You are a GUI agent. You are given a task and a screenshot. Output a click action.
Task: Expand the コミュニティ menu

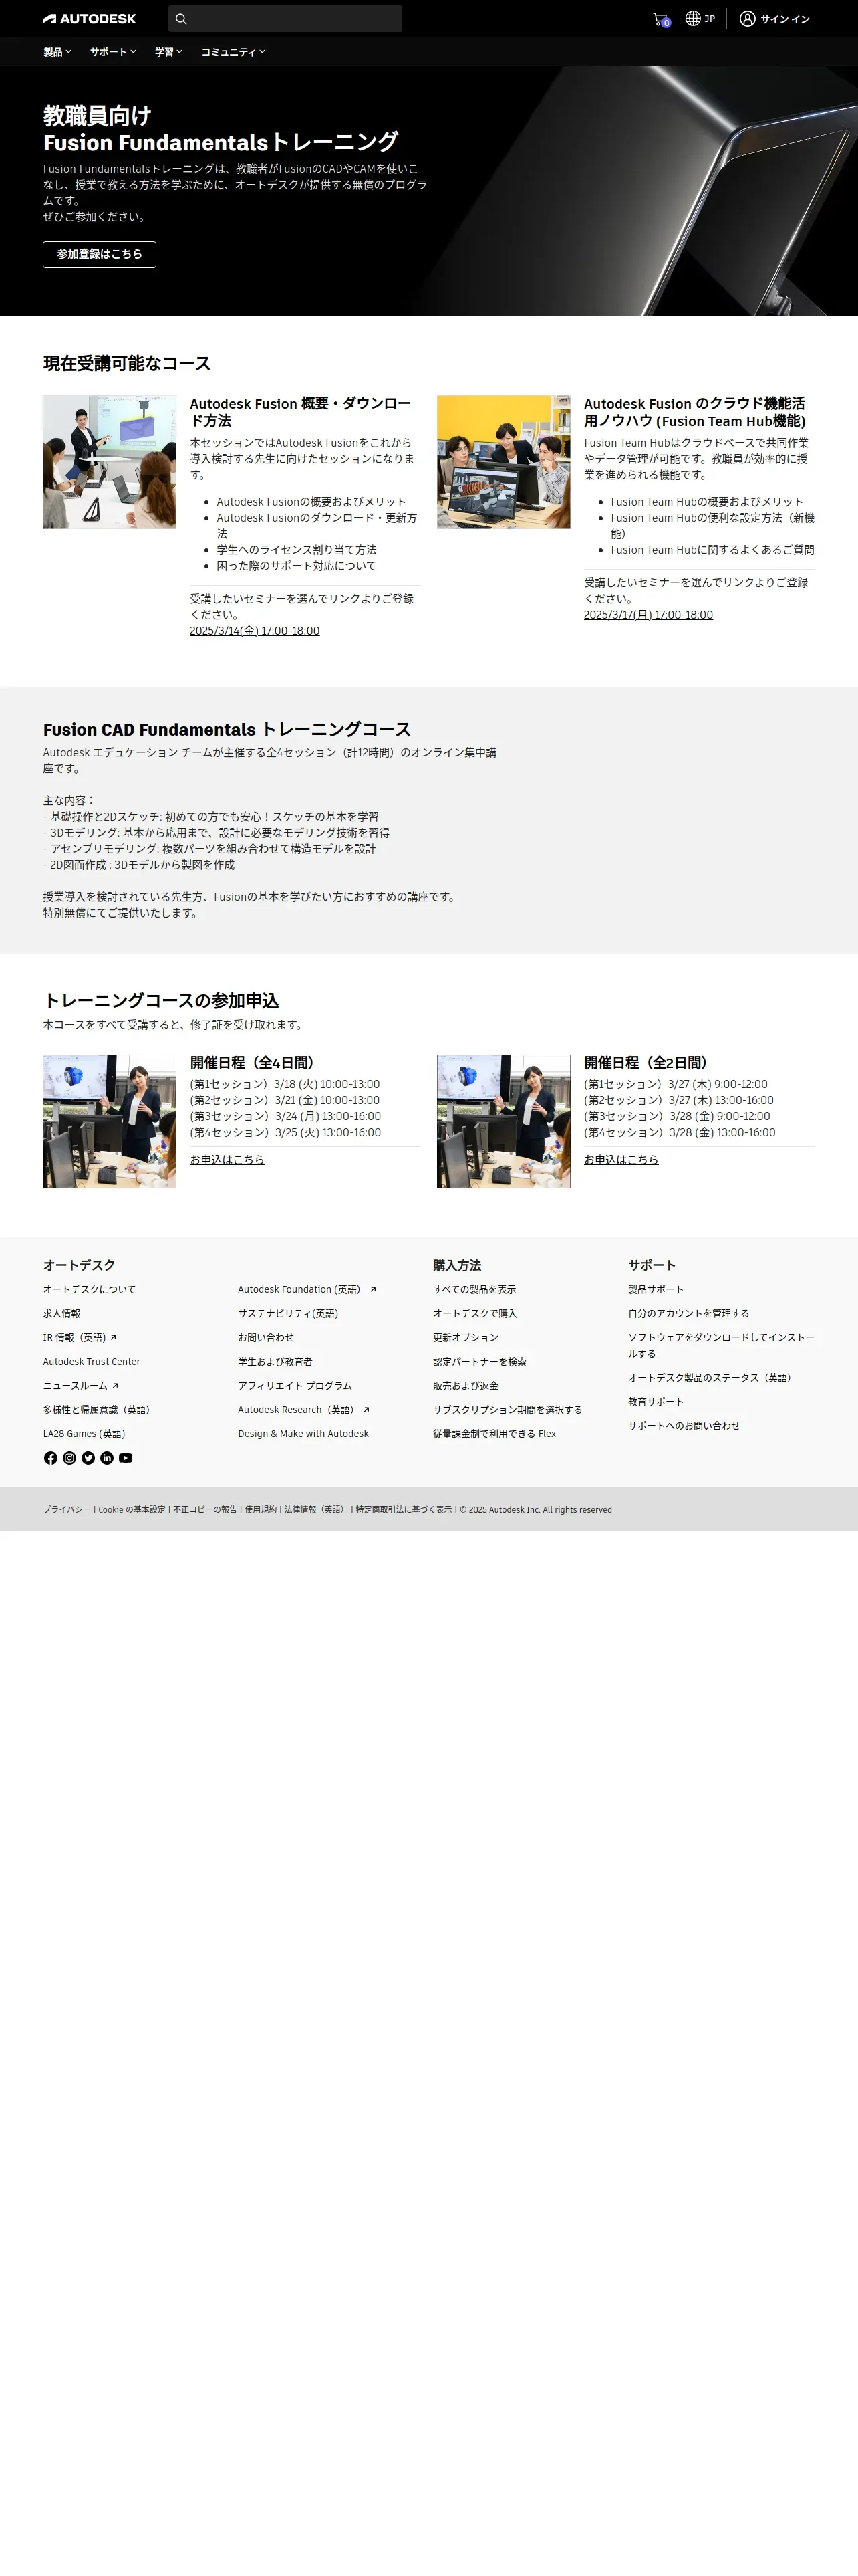click(x=233, y=52)
